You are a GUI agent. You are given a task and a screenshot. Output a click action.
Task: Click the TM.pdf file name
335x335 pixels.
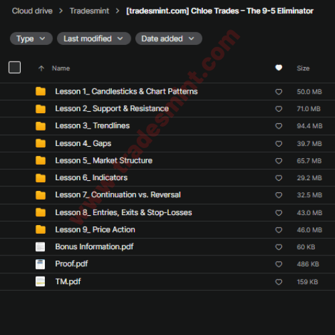pos(68,281)
